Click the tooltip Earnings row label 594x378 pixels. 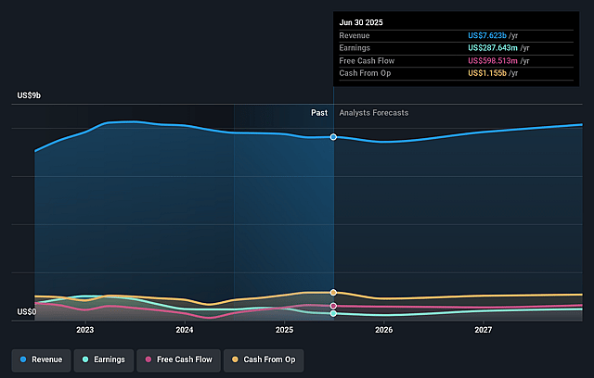coord(355,48)
